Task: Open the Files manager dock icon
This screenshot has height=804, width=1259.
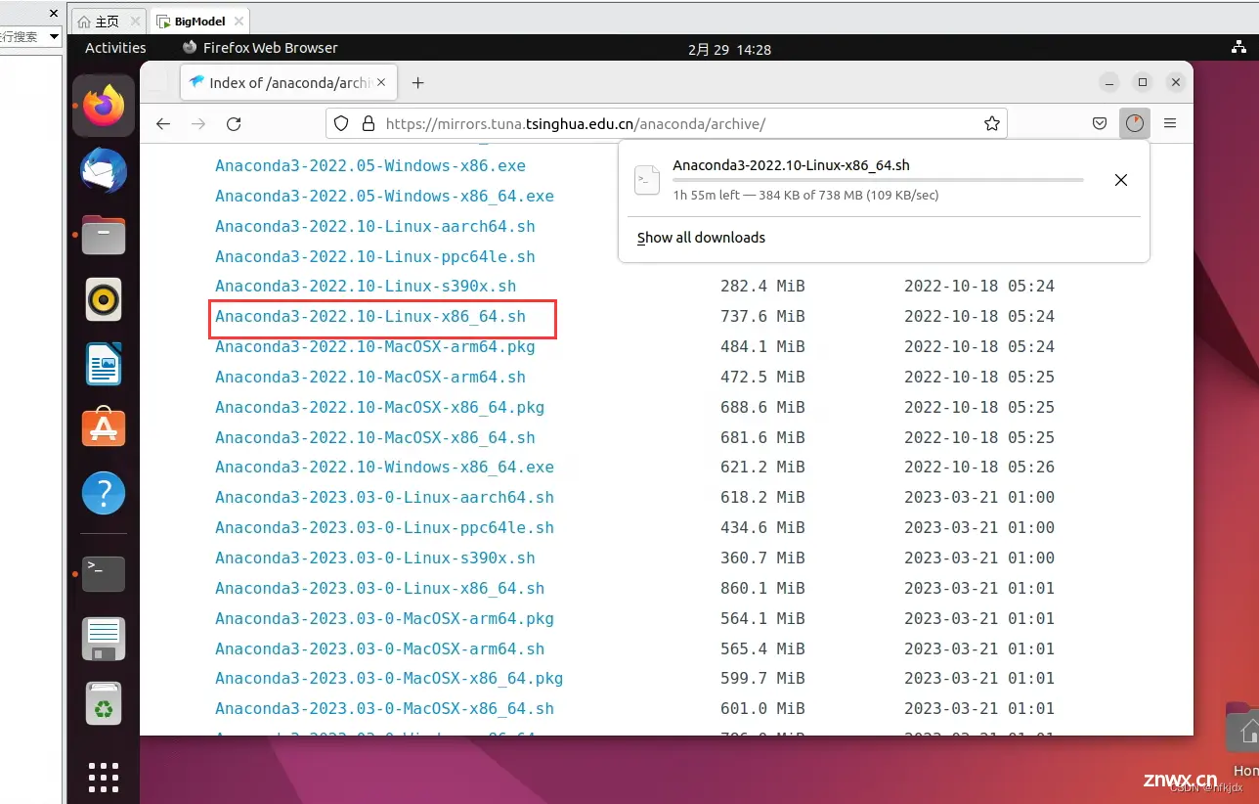Action: click(x=104, y=236)
